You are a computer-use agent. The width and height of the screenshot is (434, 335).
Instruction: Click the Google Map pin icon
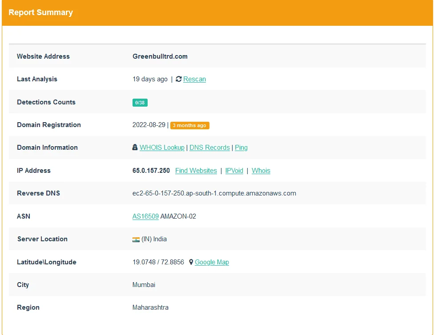point(191,262)
